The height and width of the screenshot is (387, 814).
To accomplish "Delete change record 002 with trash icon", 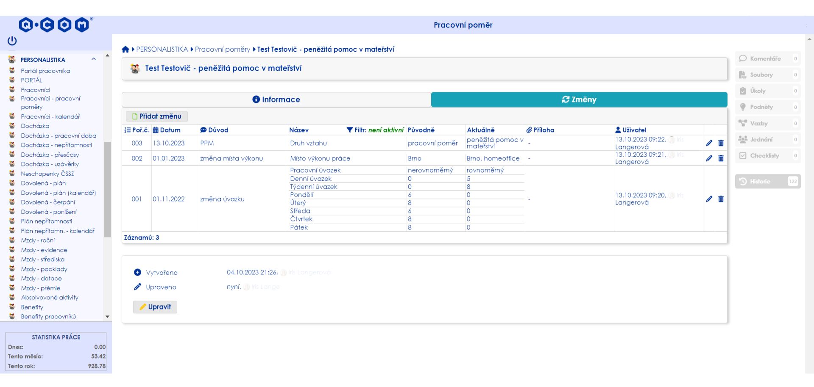I will click(721, 158).
